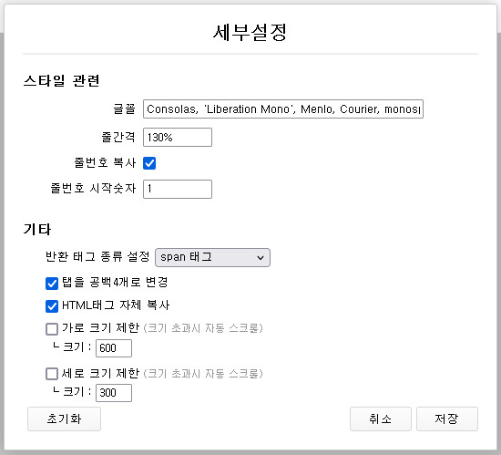
Task: Click the 줄간격 130% input field
Action: [178, 137]
